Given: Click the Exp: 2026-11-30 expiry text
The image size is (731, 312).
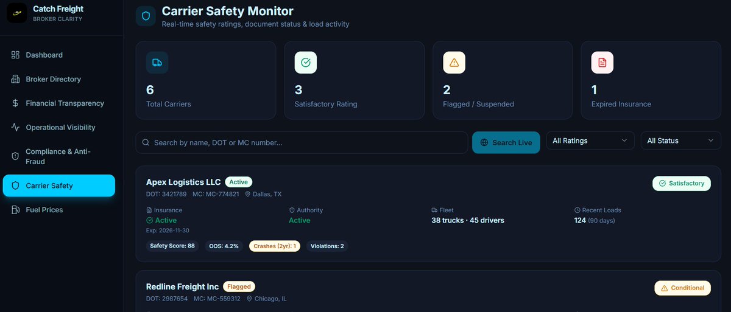Looking at the screenshot, I should pyautogui.click(x=168, y=231).
